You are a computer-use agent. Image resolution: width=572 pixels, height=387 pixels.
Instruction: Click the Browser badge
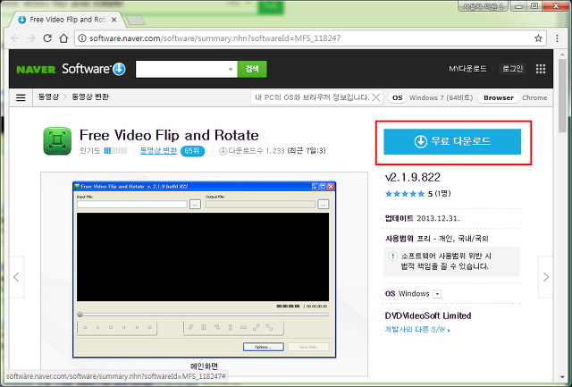click(499, 97)
